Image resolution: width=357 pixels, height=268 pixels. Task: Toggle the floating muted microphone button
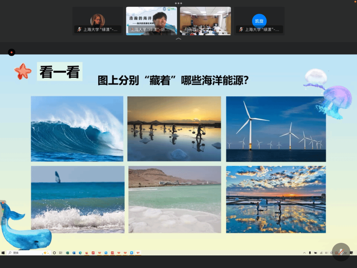pos(341,252)
